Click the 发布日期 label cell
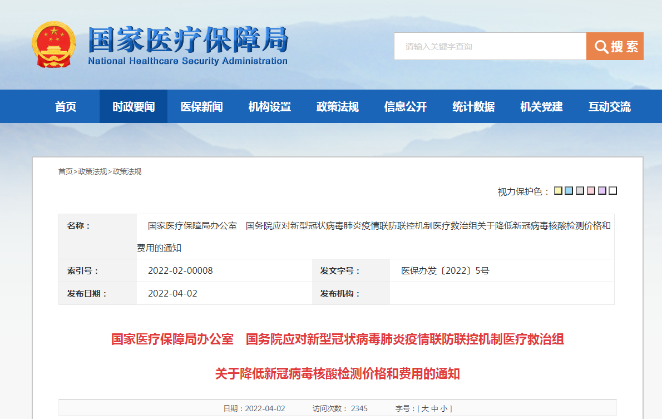 point(97,294)
